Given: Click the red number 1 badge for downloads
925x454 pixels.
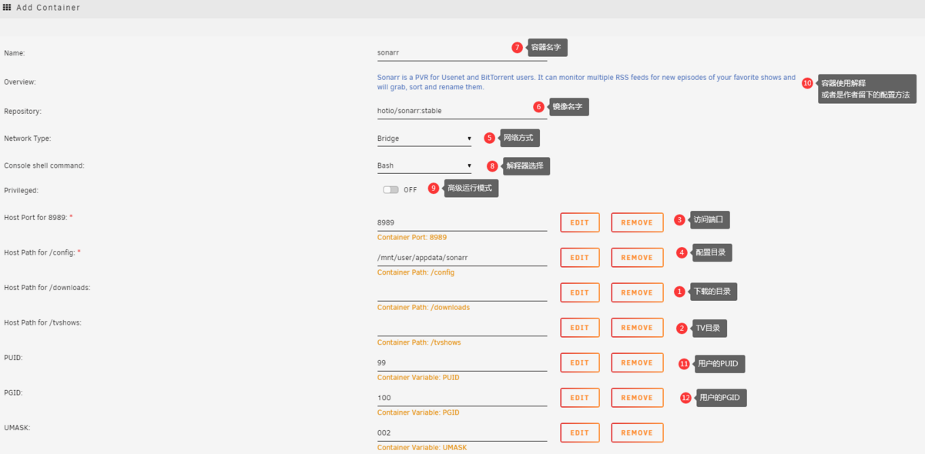Looking at the screenshot, I should pos(679,292).
